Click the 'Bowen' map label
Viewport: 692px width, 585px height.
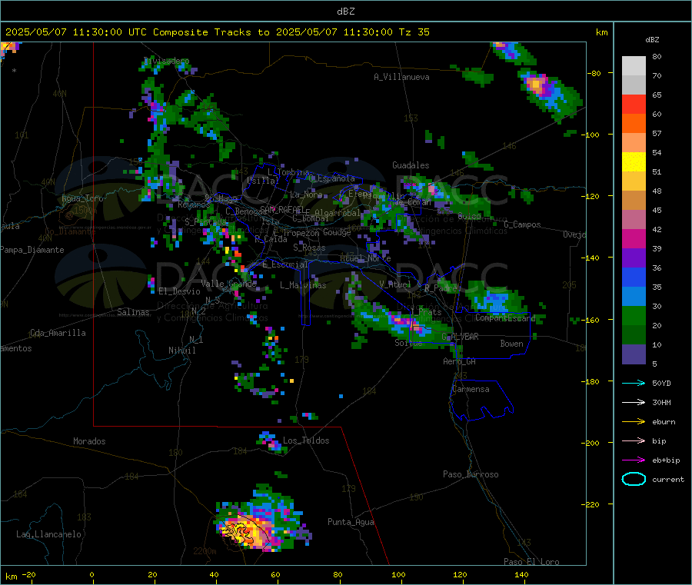coord(511,343)
